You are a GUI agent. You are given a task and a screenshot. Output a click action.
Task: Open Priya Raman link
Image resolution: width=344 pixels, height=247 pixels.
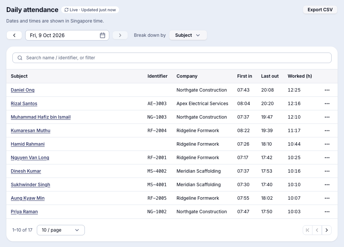coord(24,212)
